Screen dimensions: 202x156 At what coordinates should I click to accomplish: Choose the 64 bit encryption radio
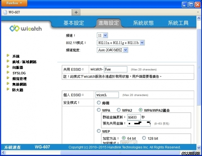(x=124, y=138)
